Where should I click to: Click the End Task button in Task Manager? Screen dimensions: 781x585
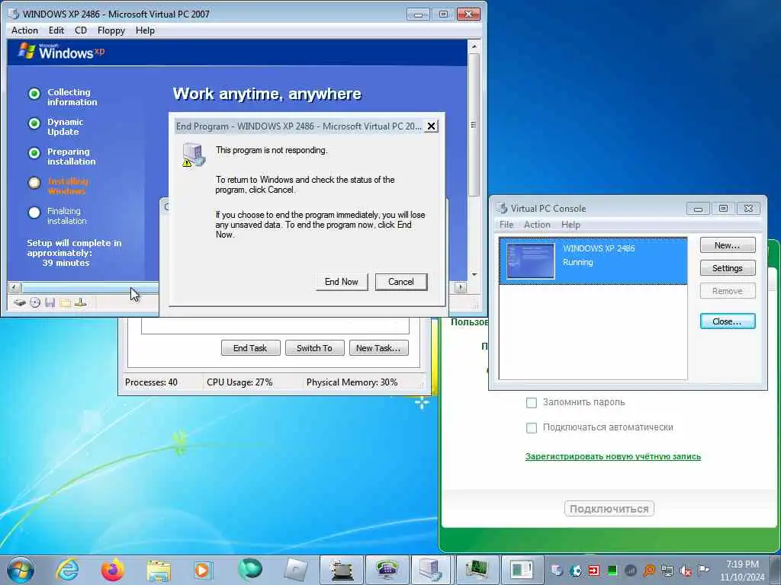[x=250, y=348]
